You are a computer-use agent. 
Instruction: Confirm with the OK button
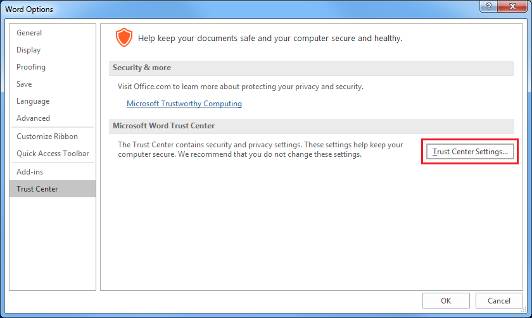[x=446, y=301]
